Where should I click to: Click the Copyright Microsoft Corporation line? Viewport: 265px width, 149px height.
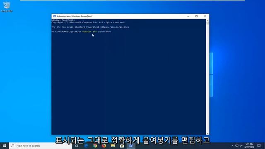(x=88, y=22)
